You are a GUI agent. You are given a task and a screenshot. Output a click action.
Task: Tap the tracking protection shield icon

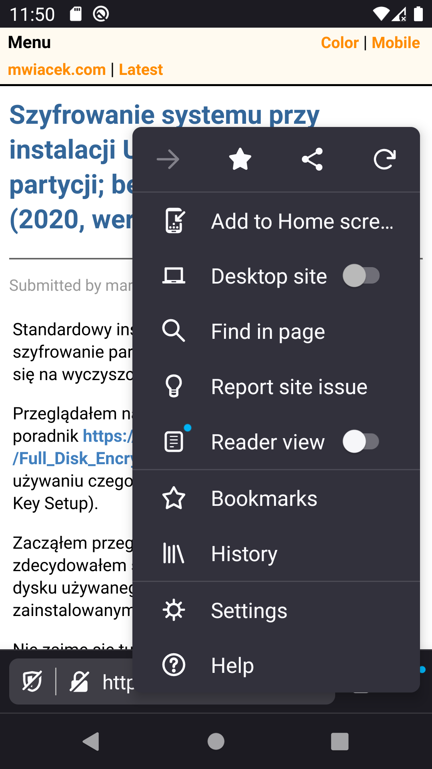point(32,681)
